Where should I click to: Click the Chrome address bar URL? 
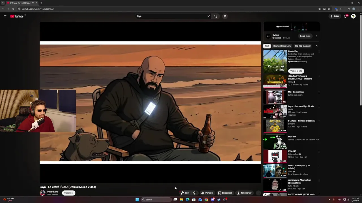point(38,9)
